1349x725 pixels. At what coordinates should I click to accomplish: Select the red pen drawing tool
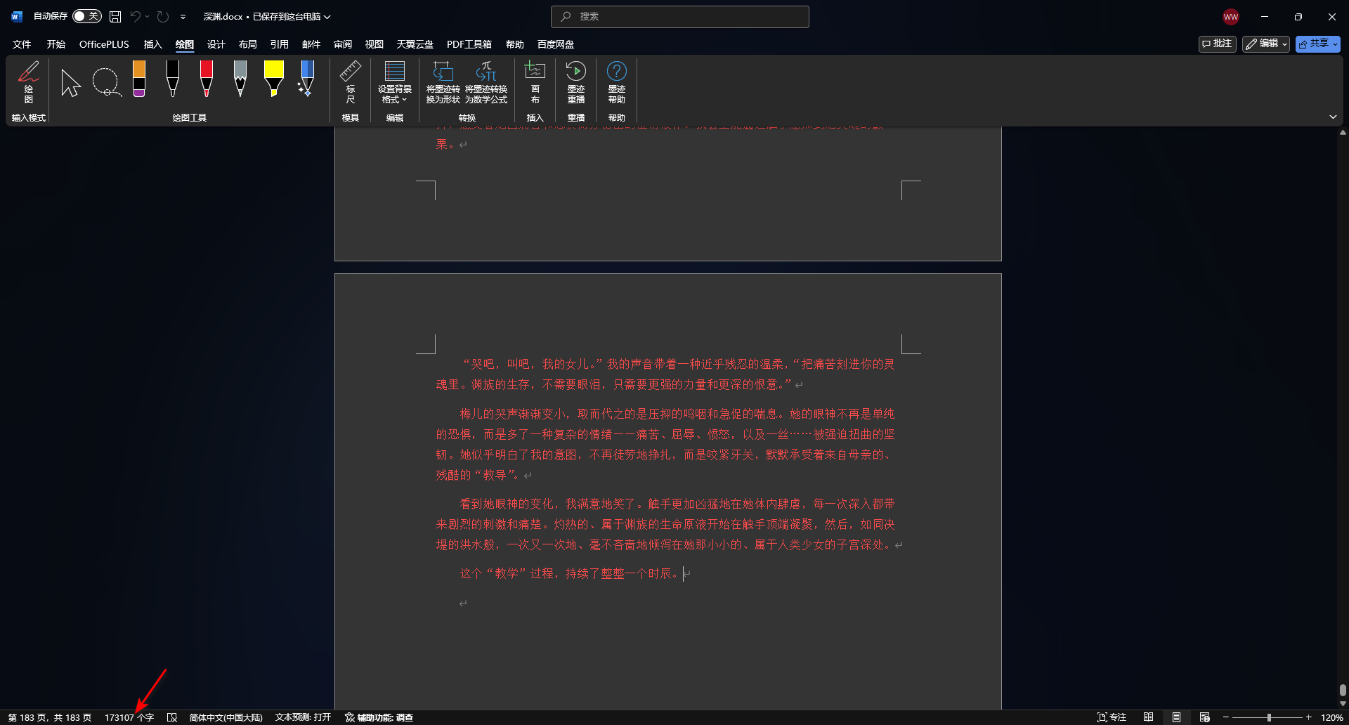[x=206, y=79]
